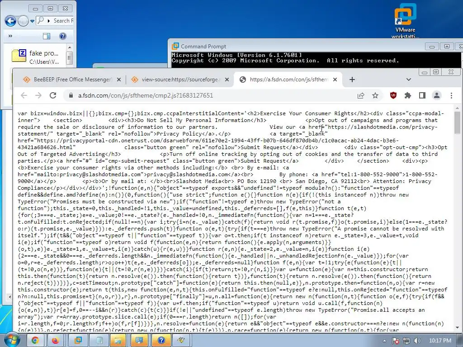The width and height of the screenshot is (463, 347).
Task: Toggle Chrome side panel icon
Action: tap(422, 95)
